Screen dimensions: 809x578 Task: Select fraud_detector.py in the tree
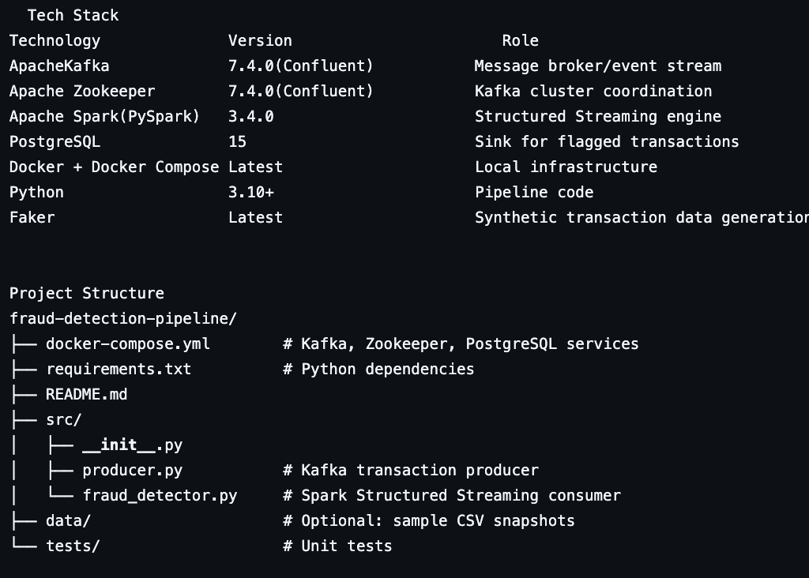click(x=160, y=495)
